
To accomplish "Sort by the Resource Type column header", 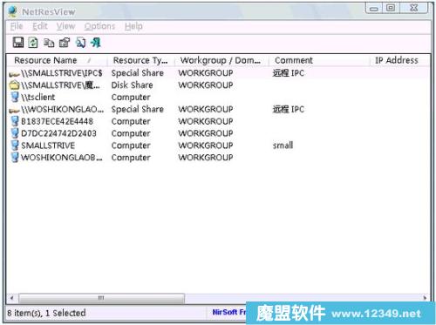I will [140, 60].
